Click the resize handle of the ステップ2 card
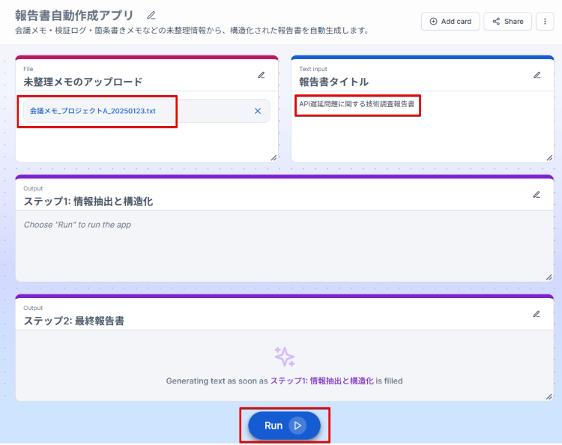 pos(549,396)
